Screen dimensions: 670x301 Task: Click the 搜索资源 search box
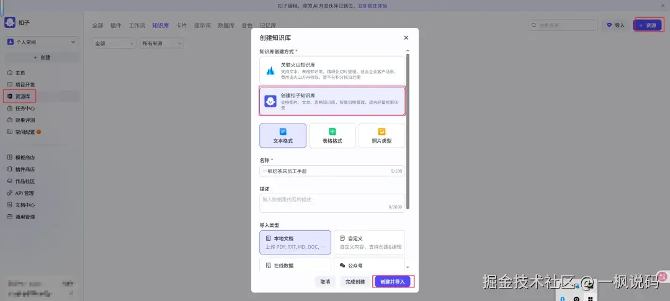563,25
